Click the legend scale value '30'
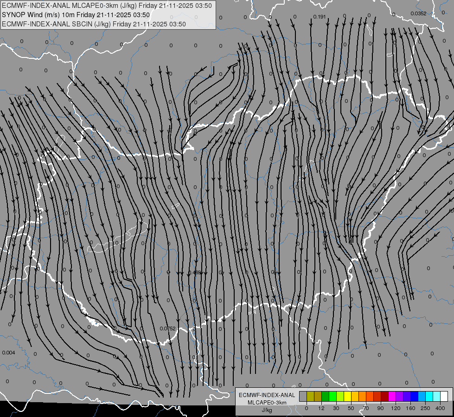The image size is (454, 417). [x=336, y=408]
